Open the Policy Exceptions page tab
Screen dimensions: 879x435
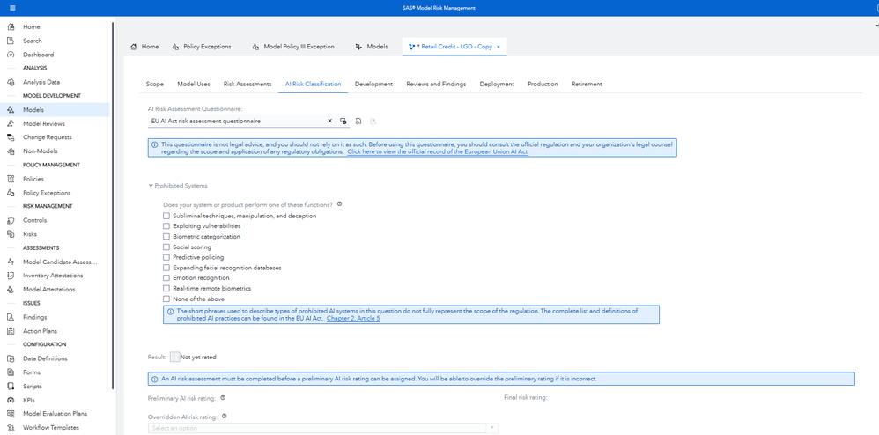click(x=202, y=47)
